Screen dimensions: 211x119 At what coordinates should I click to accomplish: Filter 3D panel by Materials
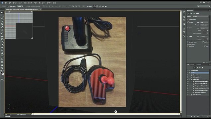pos(200,68)
